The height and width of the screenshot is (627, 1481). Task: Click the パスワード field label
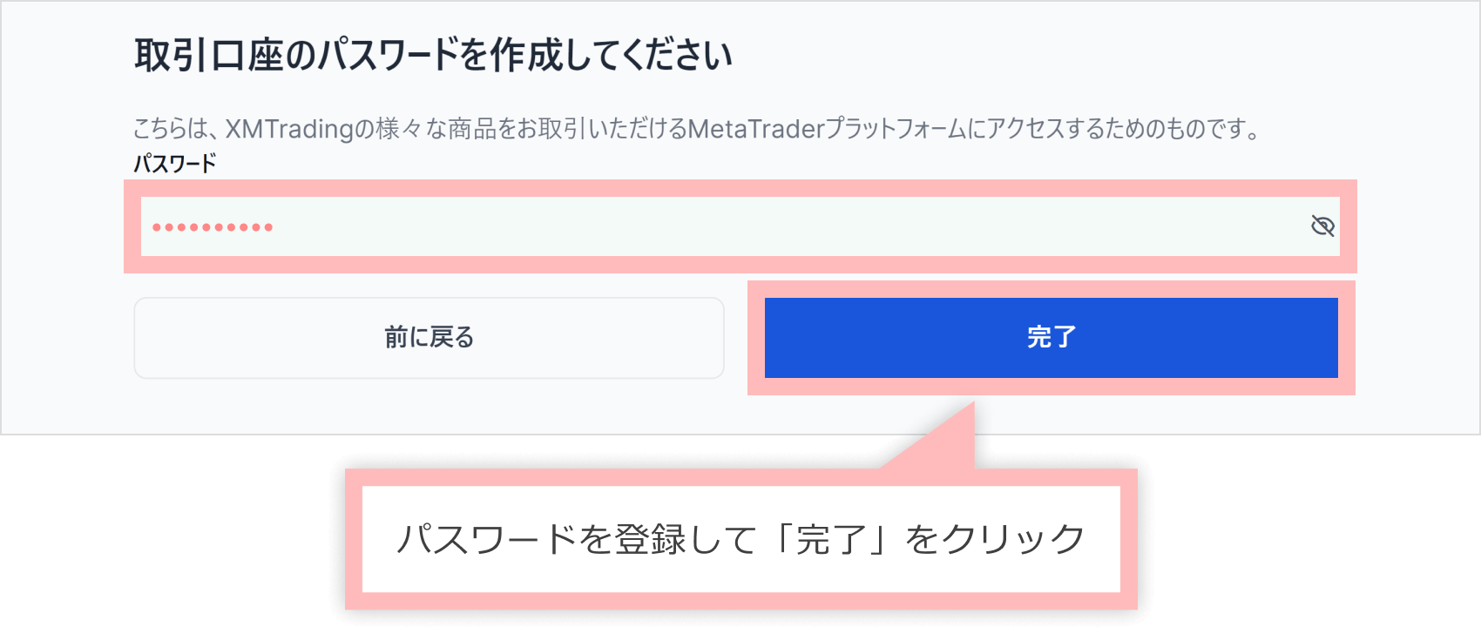[x=174, y=164]
